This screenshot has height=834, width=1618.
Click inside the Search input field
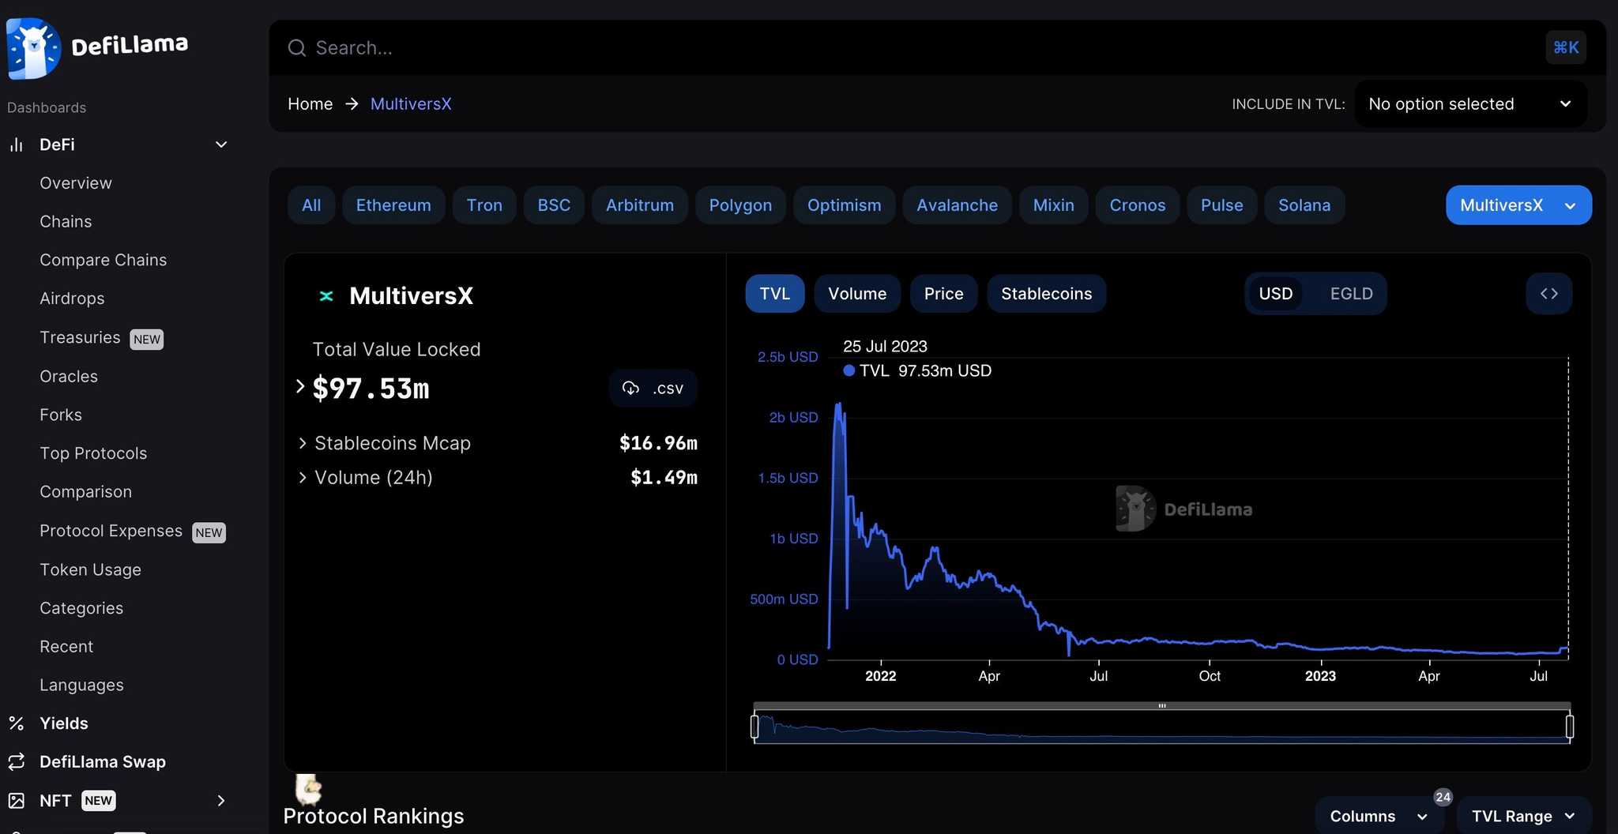coord(553,47)
